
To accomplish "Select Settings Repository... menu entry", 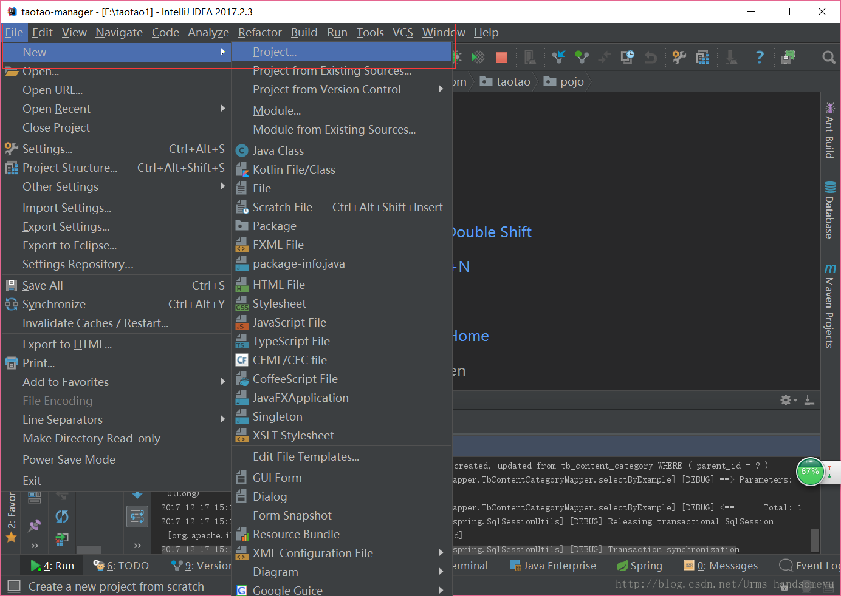I will click(x=116, y=264).
